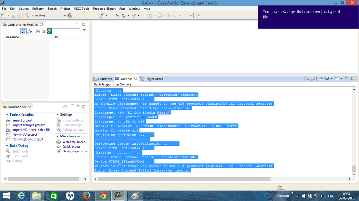Screen dimensions: 359x201
Task: Click the Last Edit Location toolbar icon
Action: pos(170,15)
